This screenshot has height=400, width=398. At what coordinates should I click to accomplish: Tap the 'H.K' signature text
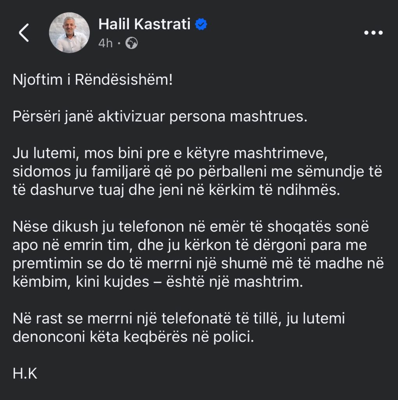(25, 374)
